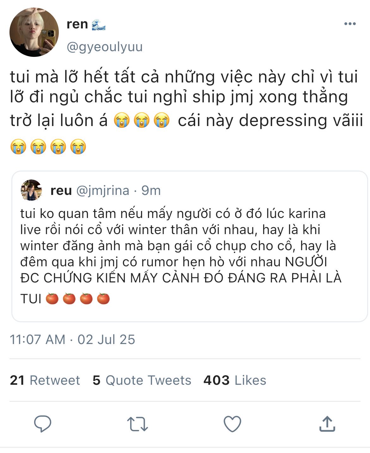Open ren's profile picture
The image size is (370, 453).
pyautogui.click(x=34, y=32)
